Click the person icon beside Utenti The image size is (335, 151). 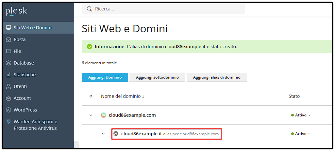tap(8, 86)
